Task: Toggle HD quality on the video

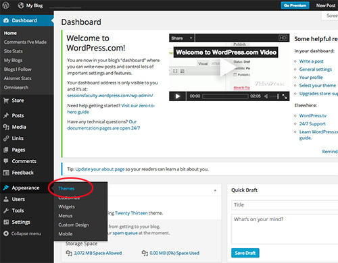Action: tap(283, 38)
